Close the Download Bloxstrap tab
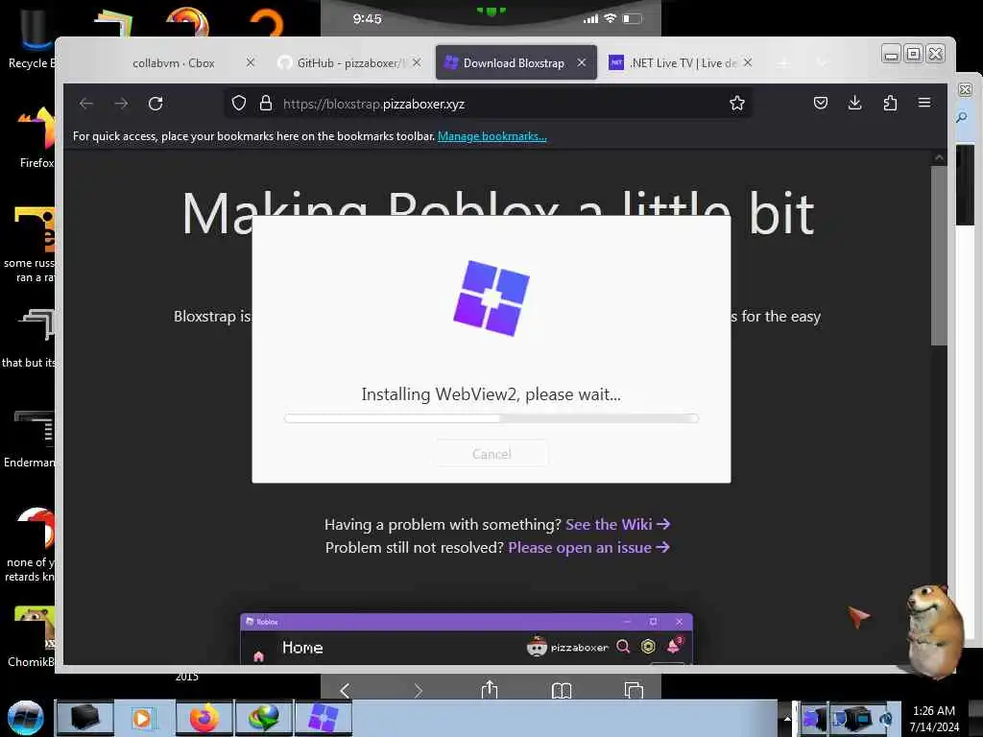Screen dimensions: 983x737 (x=582, y=62)
